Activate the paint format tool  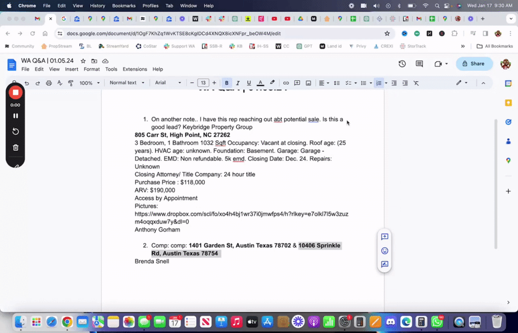coord(71,83)
